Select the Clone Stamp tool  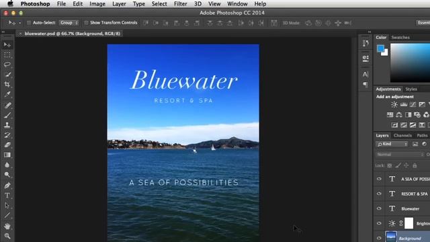point(7,125)
